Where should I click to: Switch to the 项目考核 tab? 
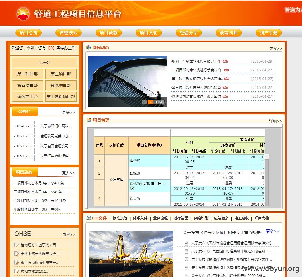click(x=262, y=218)
